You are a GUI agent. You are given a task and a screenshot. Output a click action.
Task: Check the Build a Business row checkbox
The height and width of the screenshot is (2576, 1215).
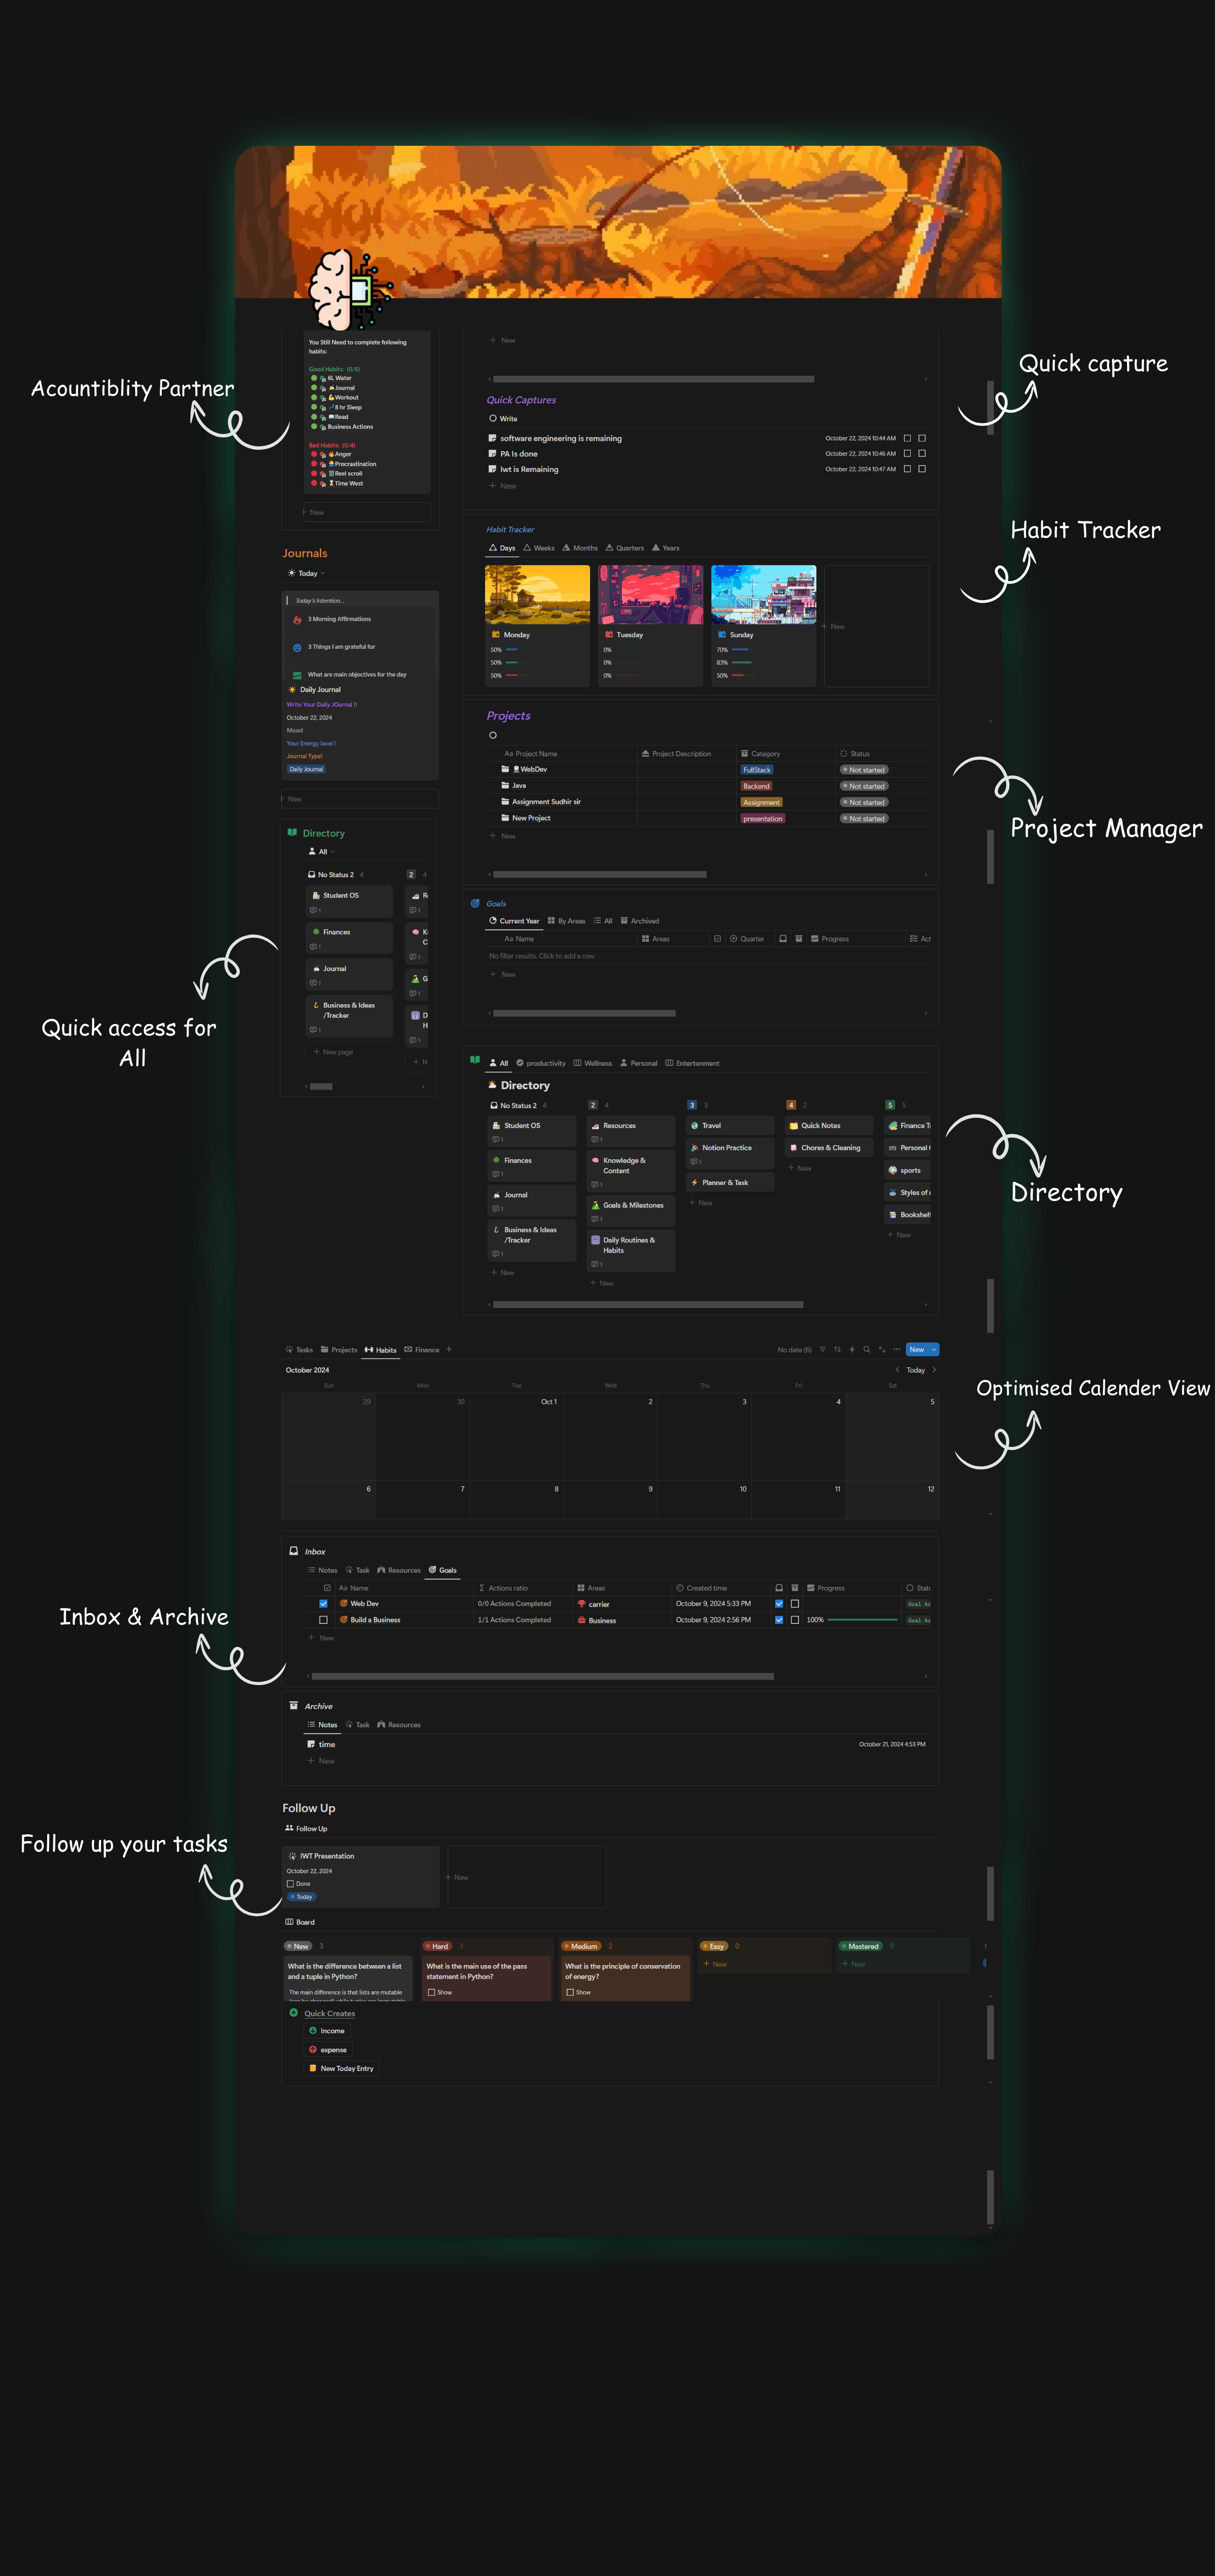click(x=323, y=1620)
